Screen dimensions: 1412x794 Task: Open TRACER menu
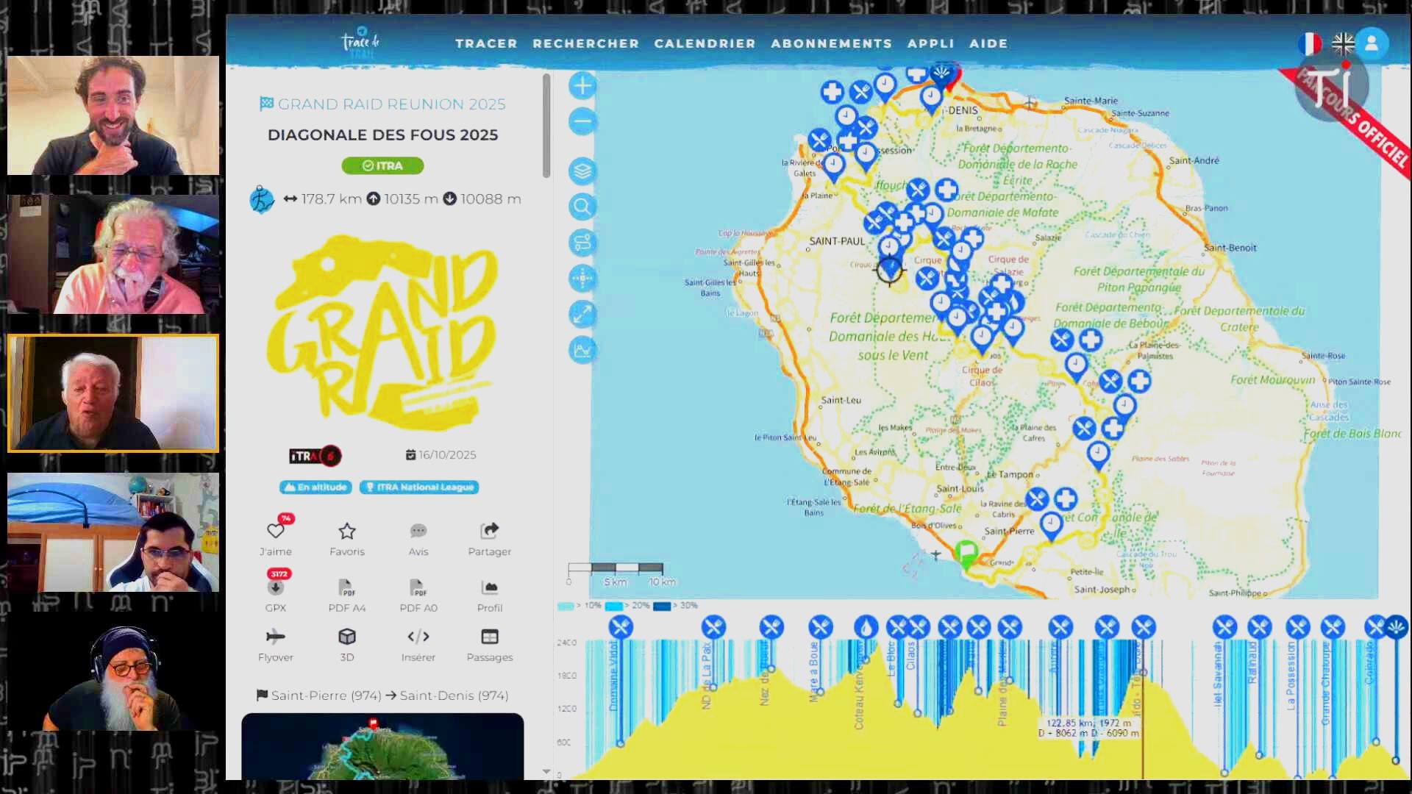(x=486, y=43)
